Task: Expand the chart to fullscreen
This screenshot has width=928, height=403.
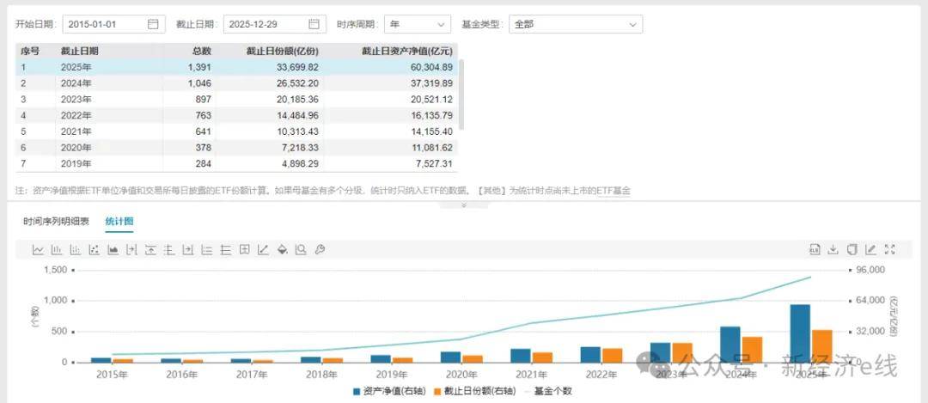Action: click(x=889, y=250)
